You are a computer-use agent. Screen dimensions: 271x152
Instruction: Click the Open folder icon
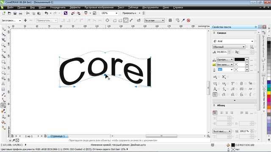tap(9, 13)
